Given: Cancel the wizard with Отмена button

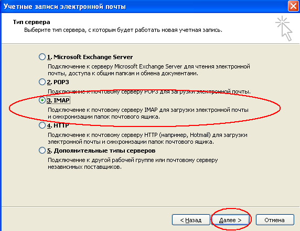Looking at the screenshot, I should [275, 220].
